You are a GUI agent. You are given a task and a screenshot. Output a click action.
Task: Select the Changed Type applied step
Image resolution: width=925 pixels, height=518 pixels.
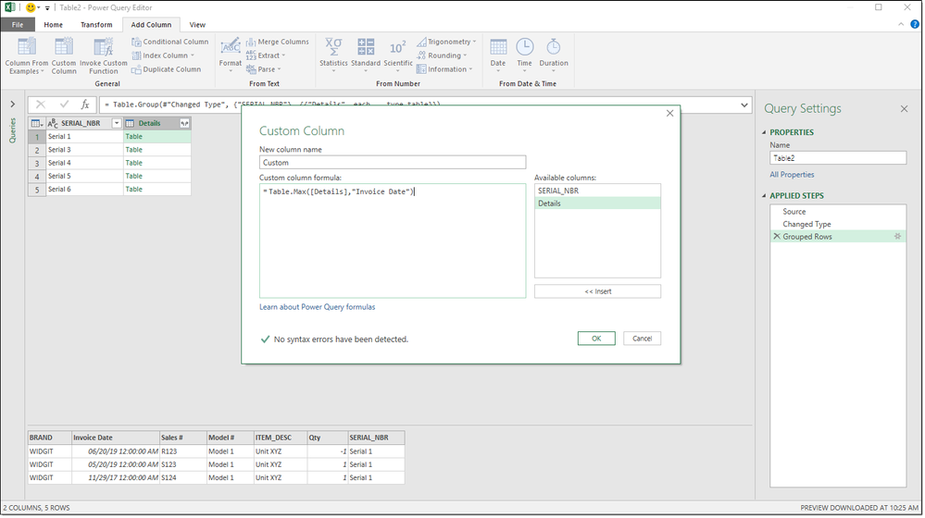[x=806, y=224]
